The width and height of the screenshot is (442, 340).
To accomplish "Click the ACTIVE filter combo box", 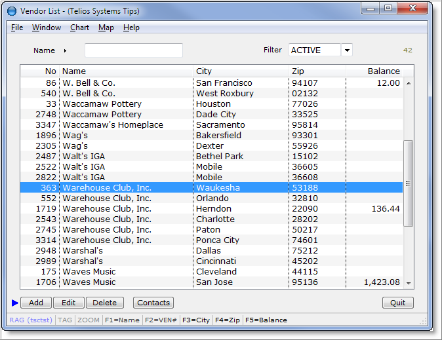I will click(x=314, y=50).
